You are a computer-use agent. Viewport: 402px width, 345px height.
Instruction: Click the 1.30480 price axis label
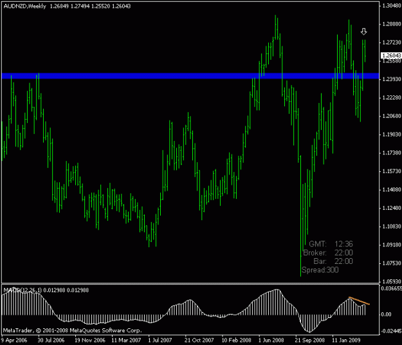click(x=392, y=6)
